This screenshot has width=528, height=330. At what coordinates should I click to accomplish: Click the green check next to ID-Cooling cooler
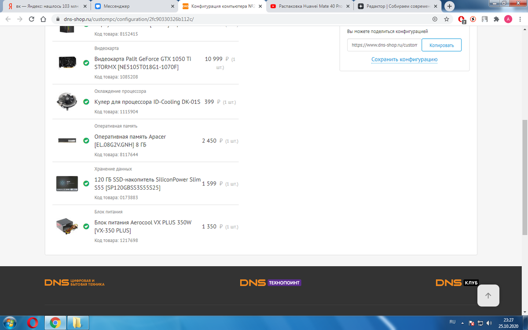pyautogui.click(x=86, y=102)
